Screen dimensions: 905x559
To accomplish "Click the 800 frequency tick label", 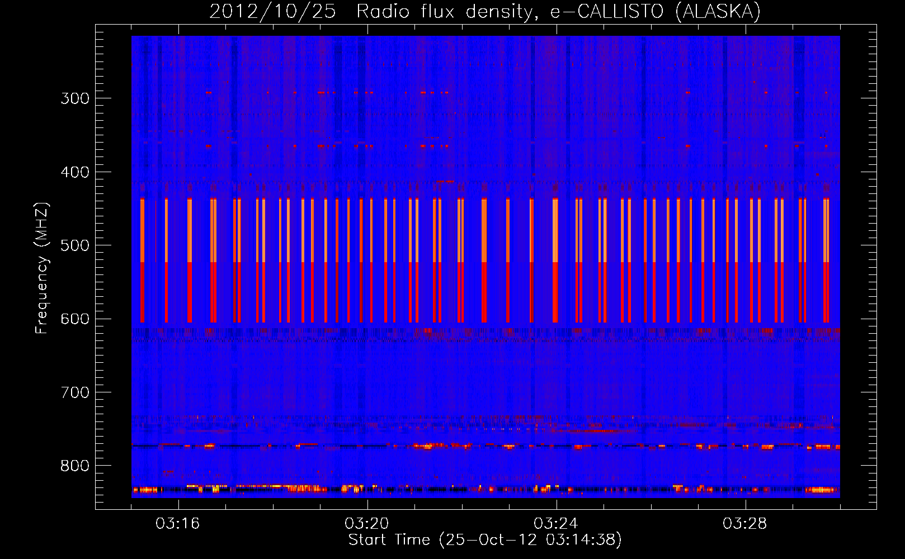I will (75, 466).
